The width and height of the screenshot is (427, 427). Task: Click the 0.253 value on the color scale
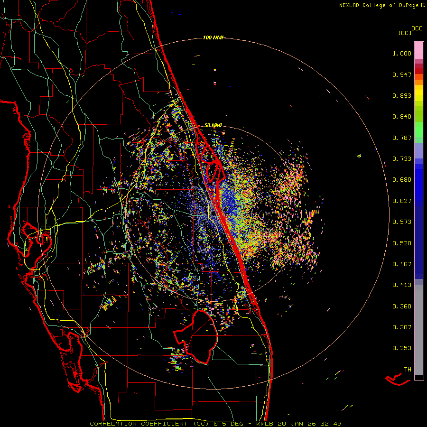(402, 348)
